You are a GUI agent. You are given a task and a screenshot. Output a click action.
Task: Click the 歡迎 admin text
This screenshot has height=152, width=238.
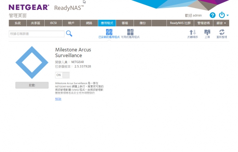pos(193,15)
